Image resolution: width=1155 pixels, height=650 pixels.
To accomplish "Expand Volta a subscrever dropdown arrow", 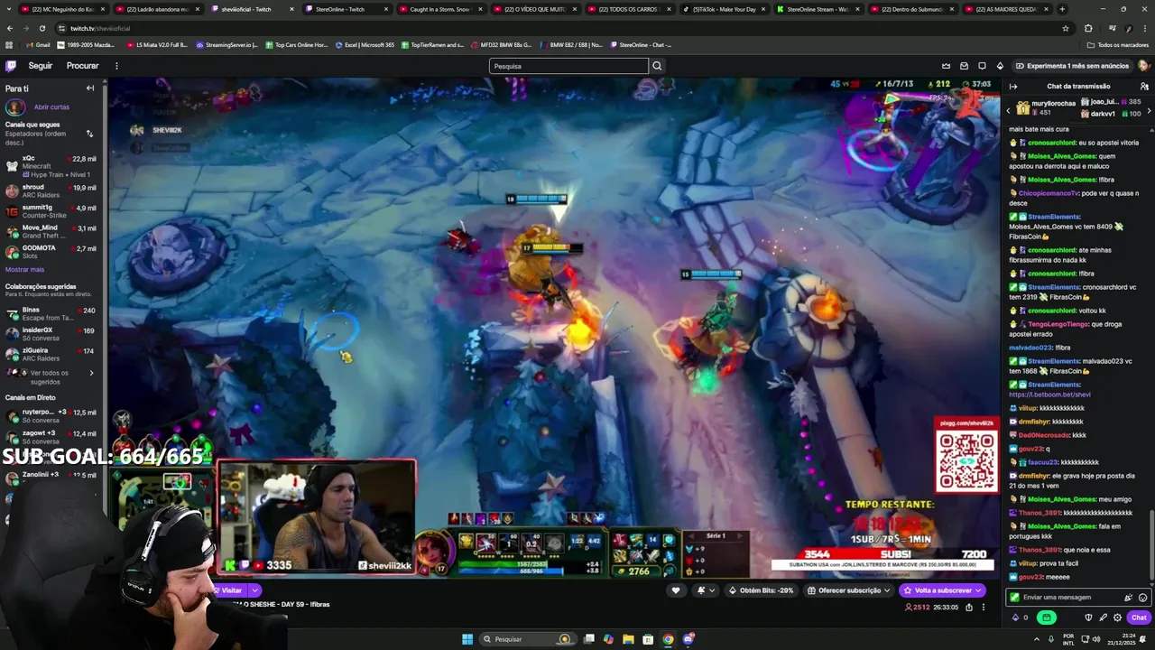I will pyautogui.click(x=978, y=590).
